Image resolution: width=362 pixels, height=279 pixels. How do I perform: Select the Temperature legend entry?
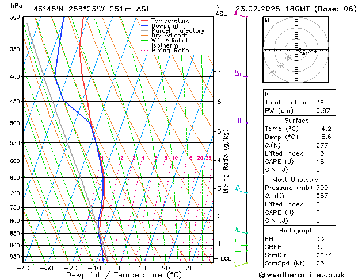pos(170,21)
